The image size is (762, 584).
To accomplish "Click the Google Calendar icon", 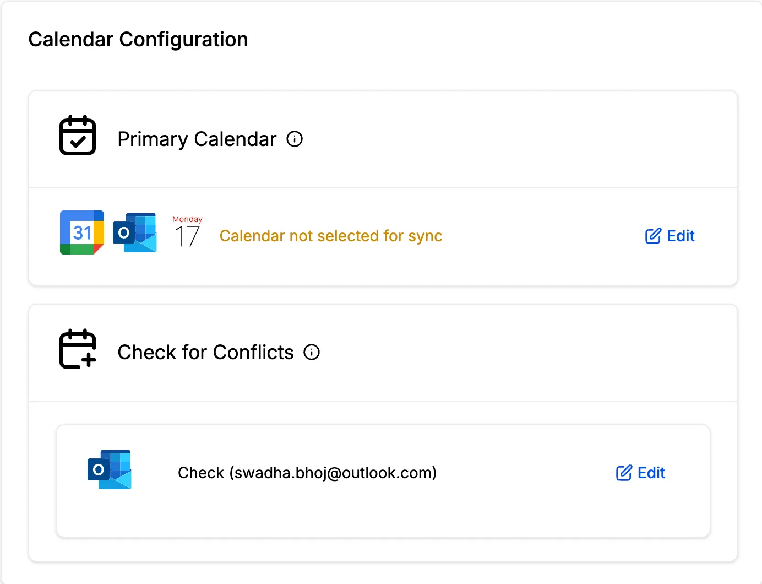I will tap(82, 232).
